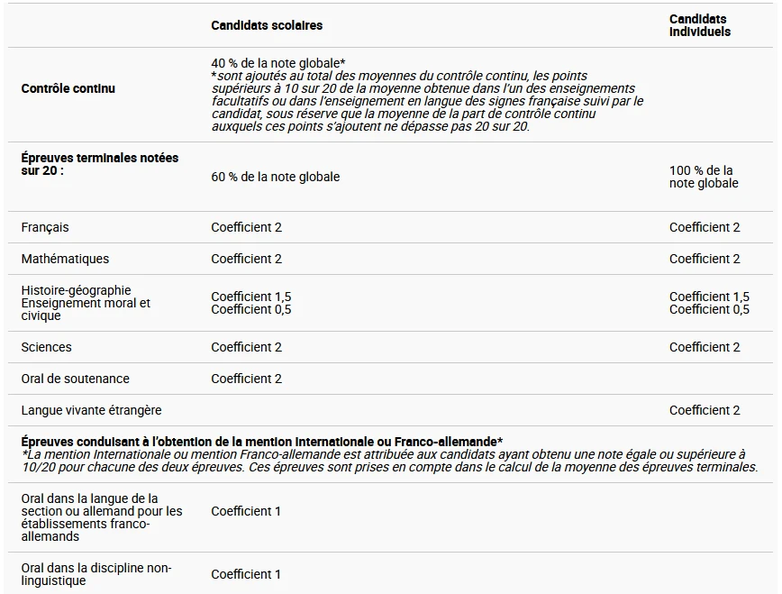The width and height of the screenshot is (782, 594).
Task: Click the bold "Épreuves conduisant à l'obtention" heading
Action: [261, 442]
